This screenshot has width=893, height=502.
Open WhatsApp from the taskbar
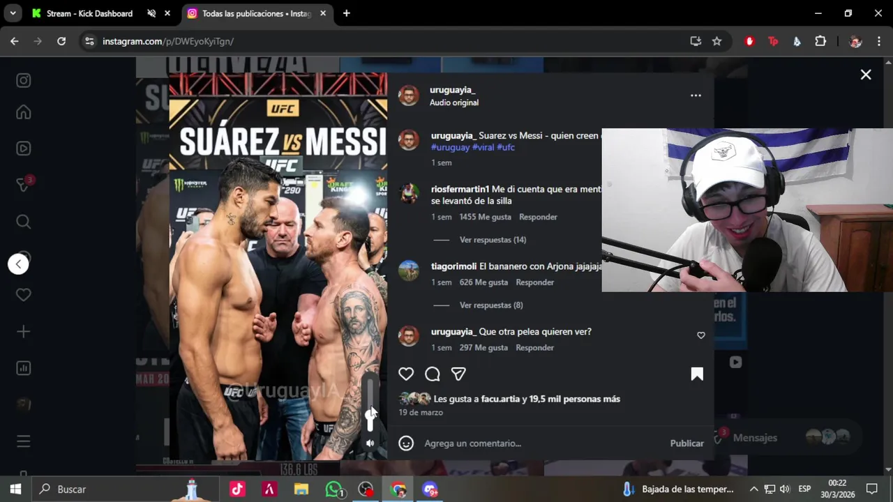tap(335, 489)
